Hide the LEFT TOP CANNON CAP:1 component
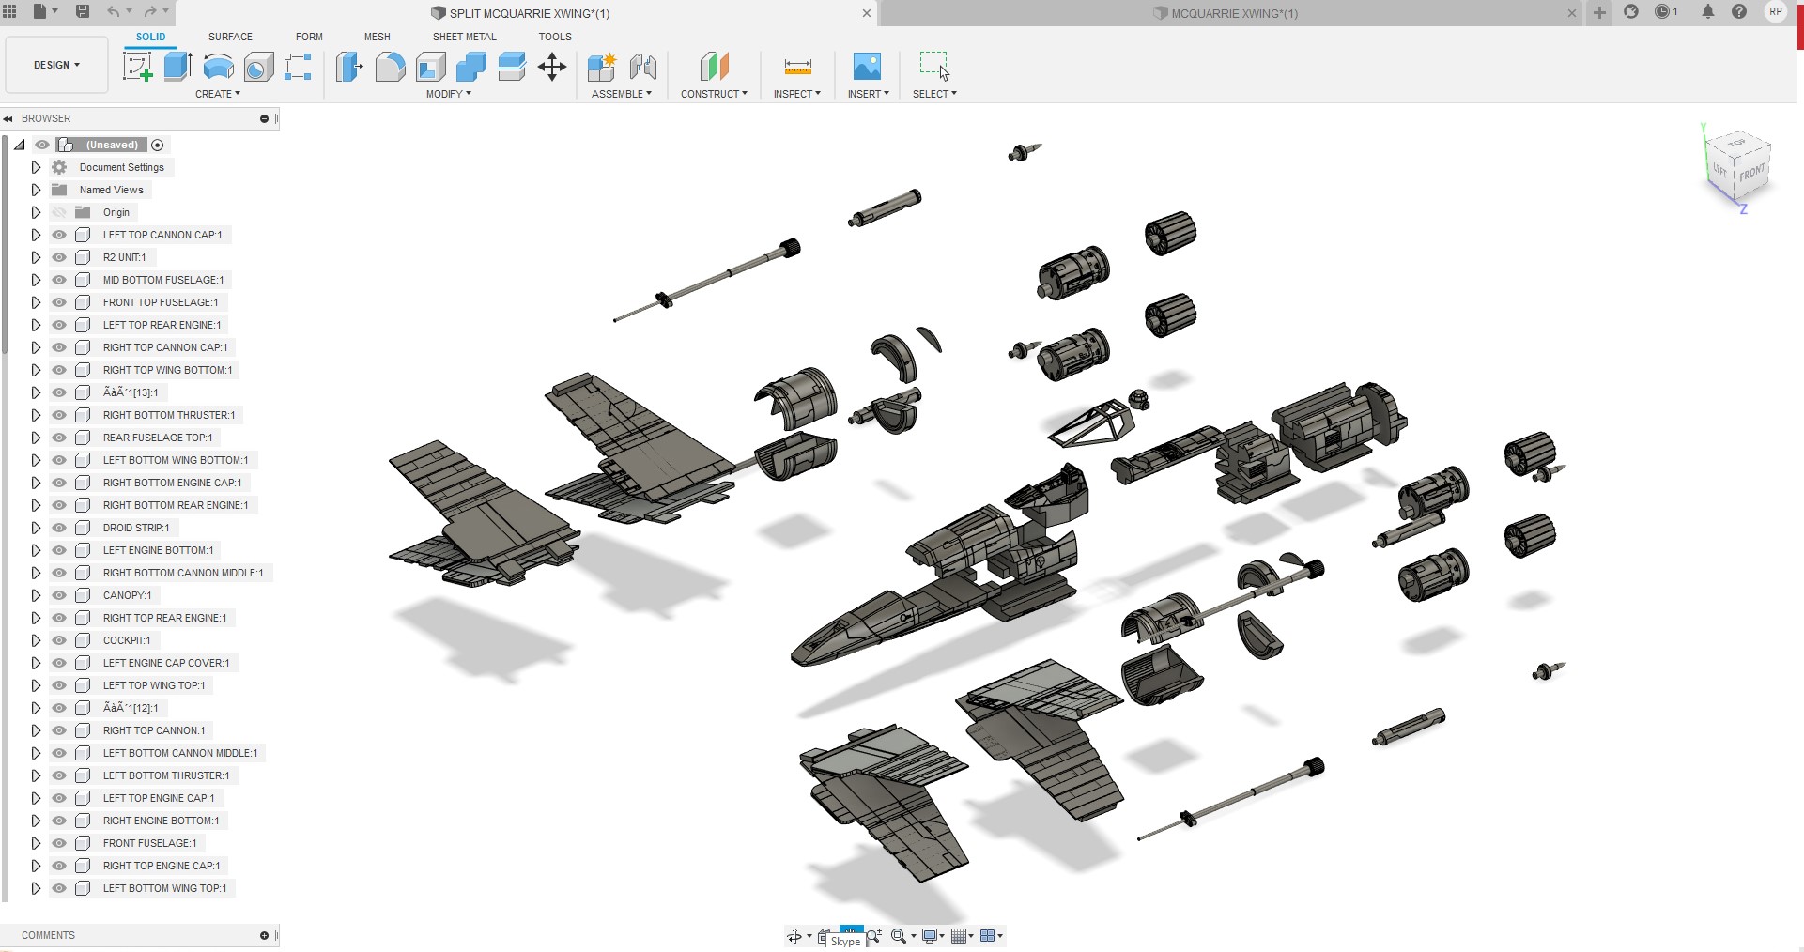The width and height of the screenshot is (1804, 952). point(59,235)
